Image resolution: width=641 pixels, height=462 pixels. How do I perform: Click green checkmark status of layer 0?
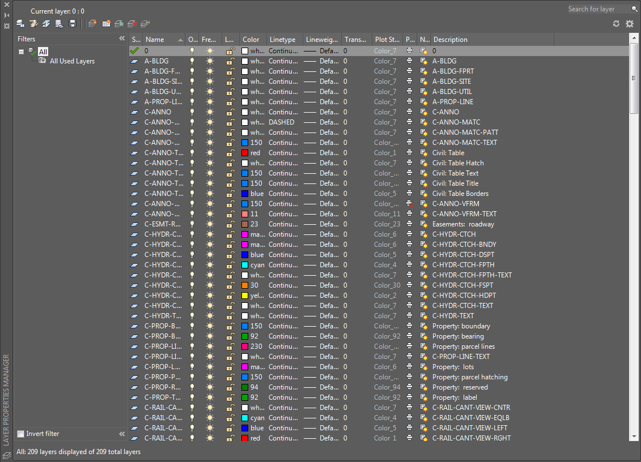134,50
